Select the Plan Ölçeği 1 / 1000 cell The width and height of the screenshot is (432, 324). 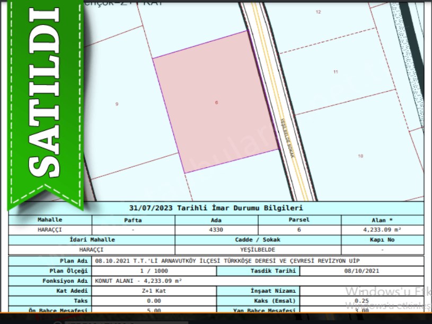[154, 271]
